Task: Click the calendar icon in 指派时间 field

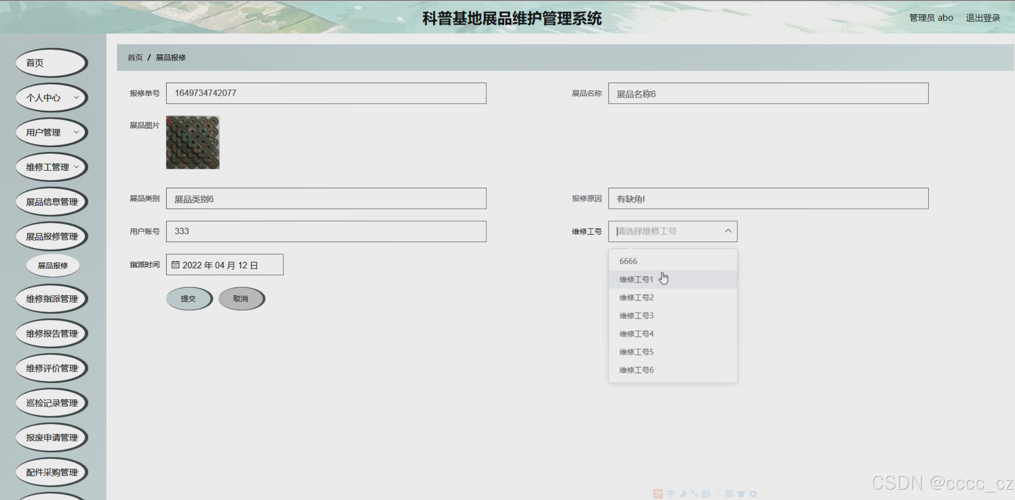Action: 175,265
